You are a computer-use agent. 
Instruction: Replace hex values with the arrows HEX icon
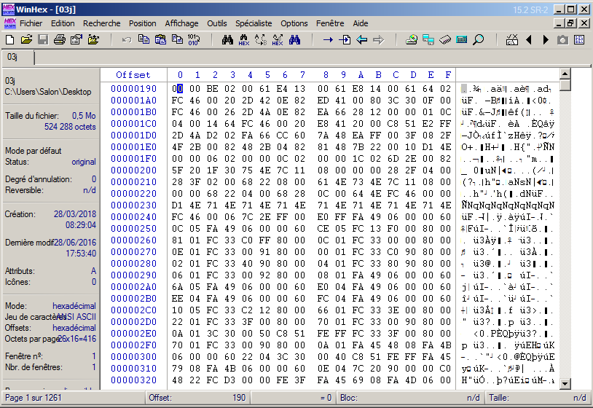point(278,39)
